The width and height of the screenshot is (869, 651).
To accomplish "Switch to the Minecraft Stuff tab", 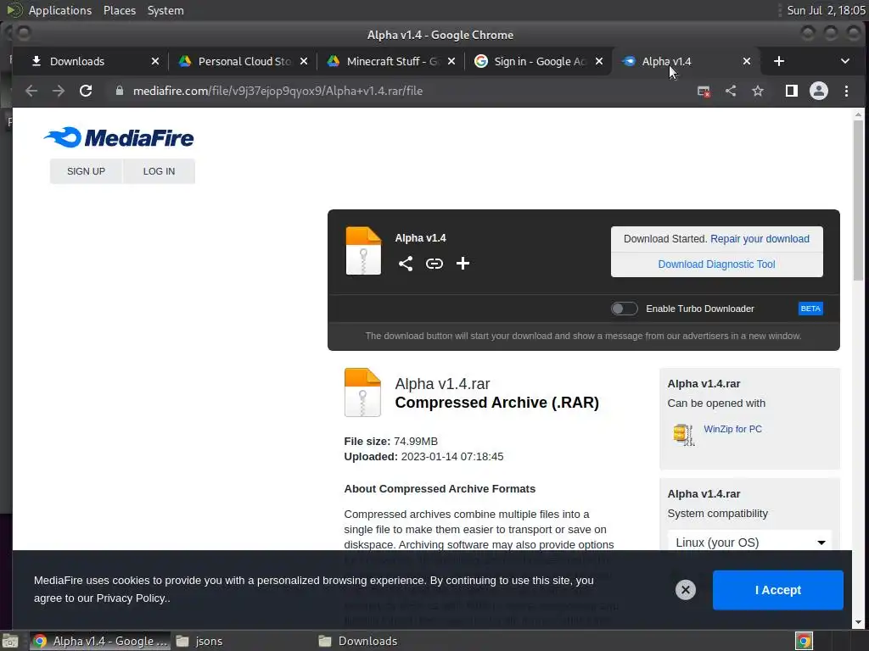I will coord(390,61).
